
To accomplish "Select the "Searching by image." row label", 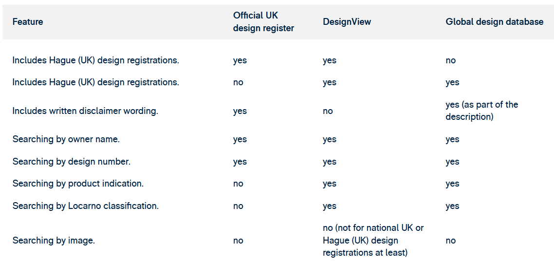I will point(54,241).
